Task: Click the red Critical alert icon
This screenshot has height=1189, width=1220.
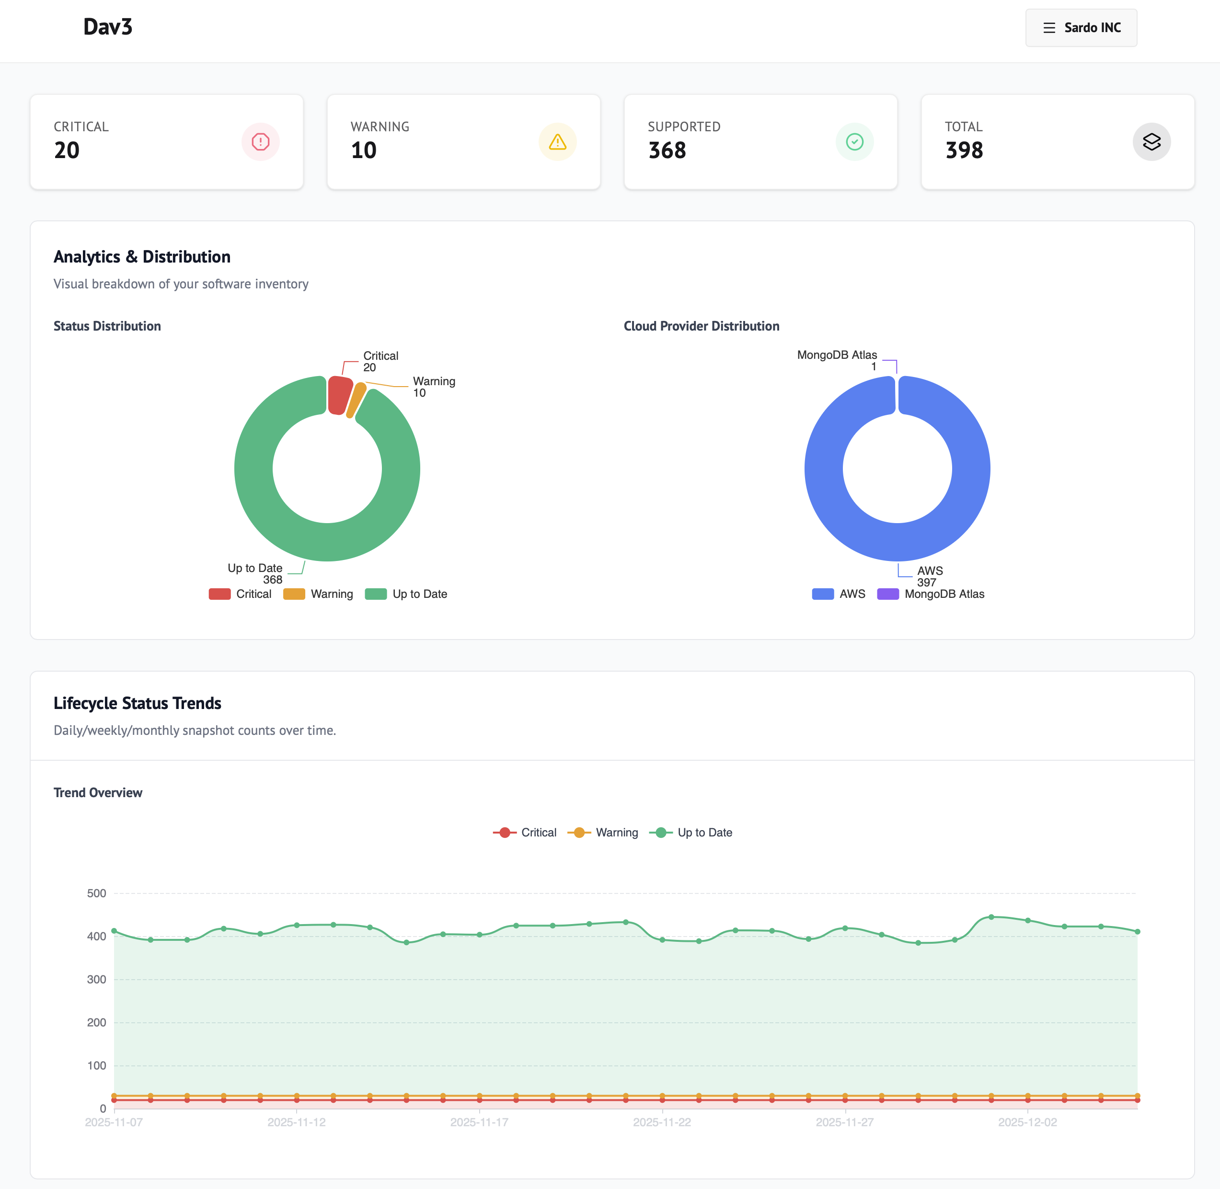Action: pyautogui.click(x=260, y=142)
